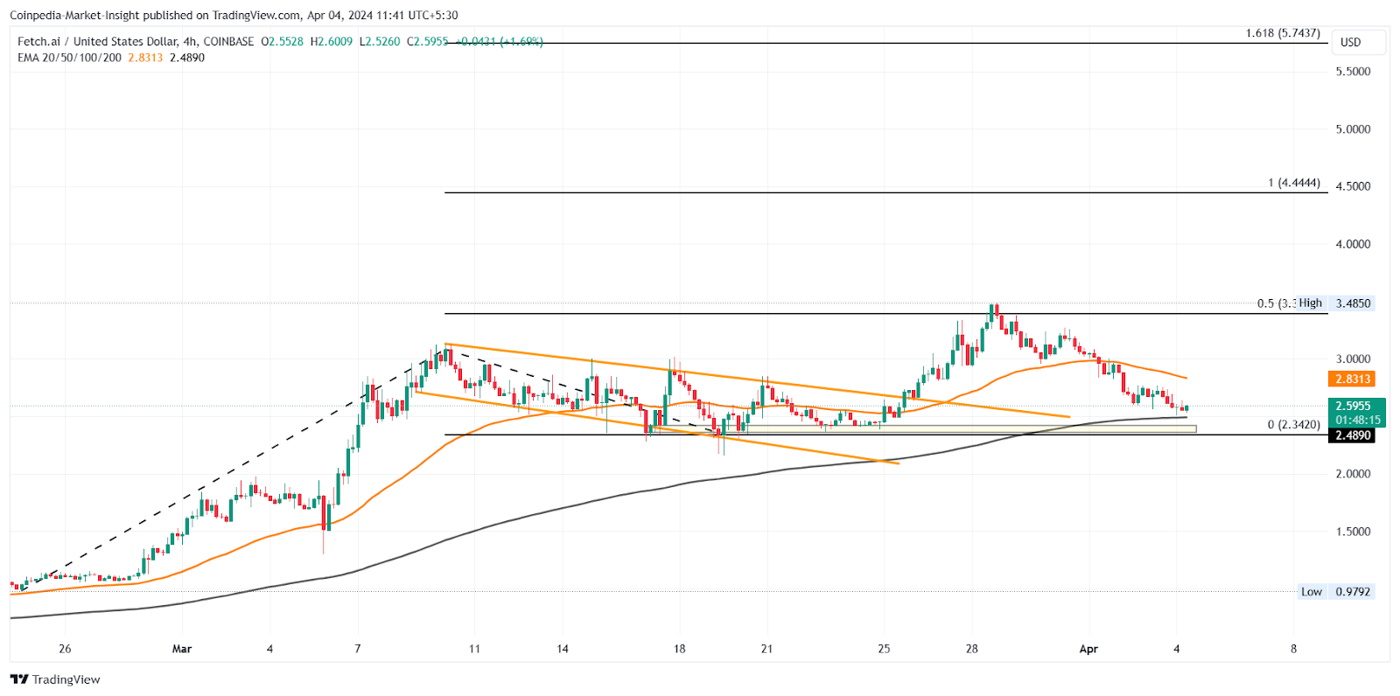Click the orange EMA value 2.8313 in legend
1400x696 pixels.
coord(145,57)
